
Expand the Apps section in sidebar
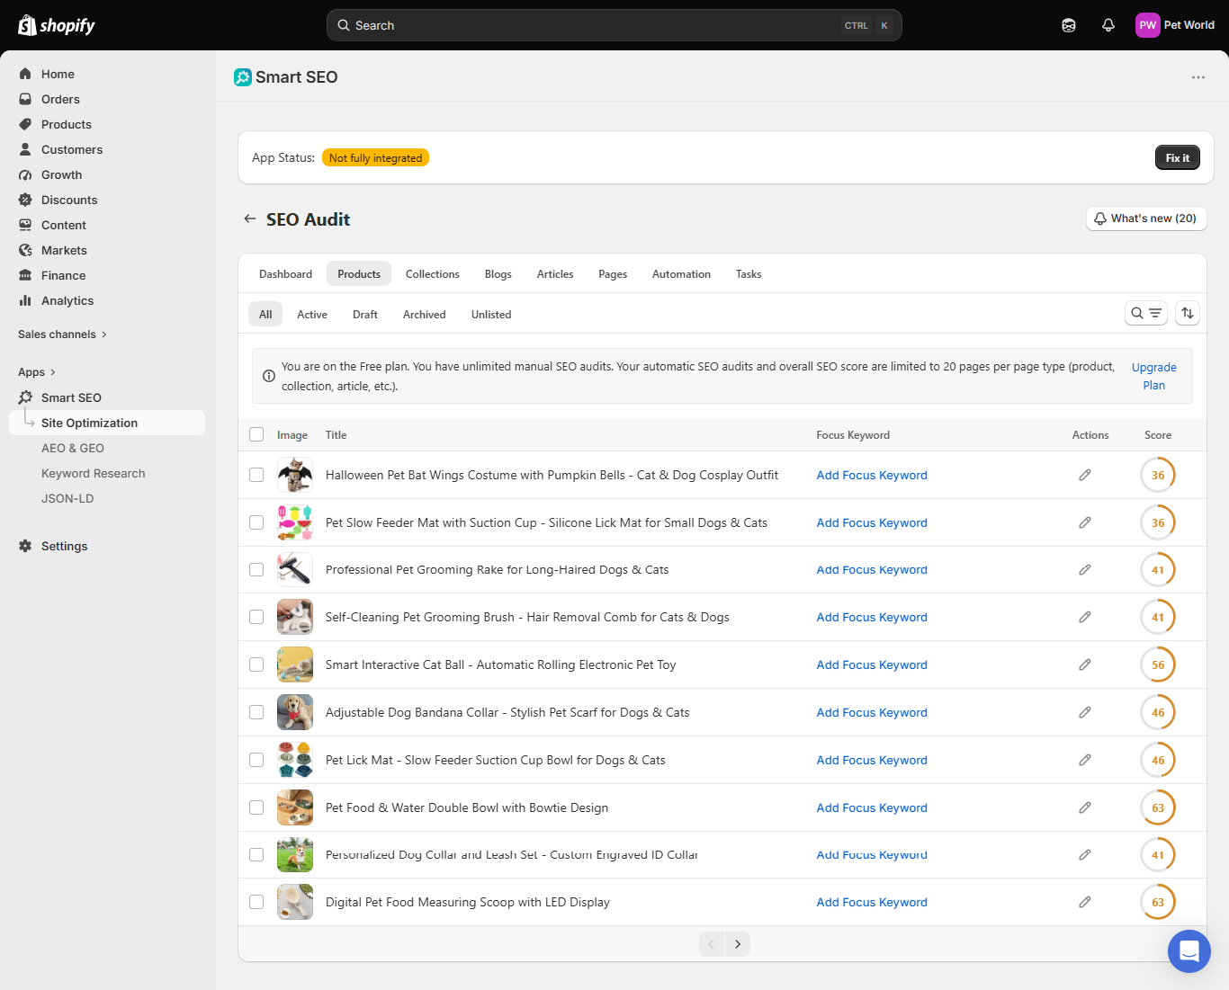click(x=37, y=372)
